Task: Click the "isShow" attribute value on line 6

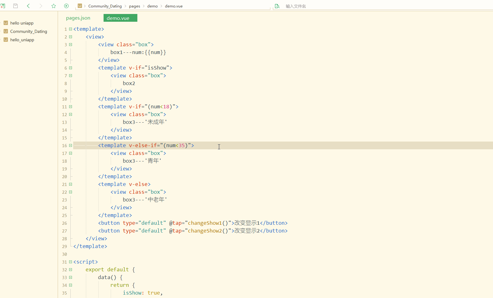Action: coord(157,68)
